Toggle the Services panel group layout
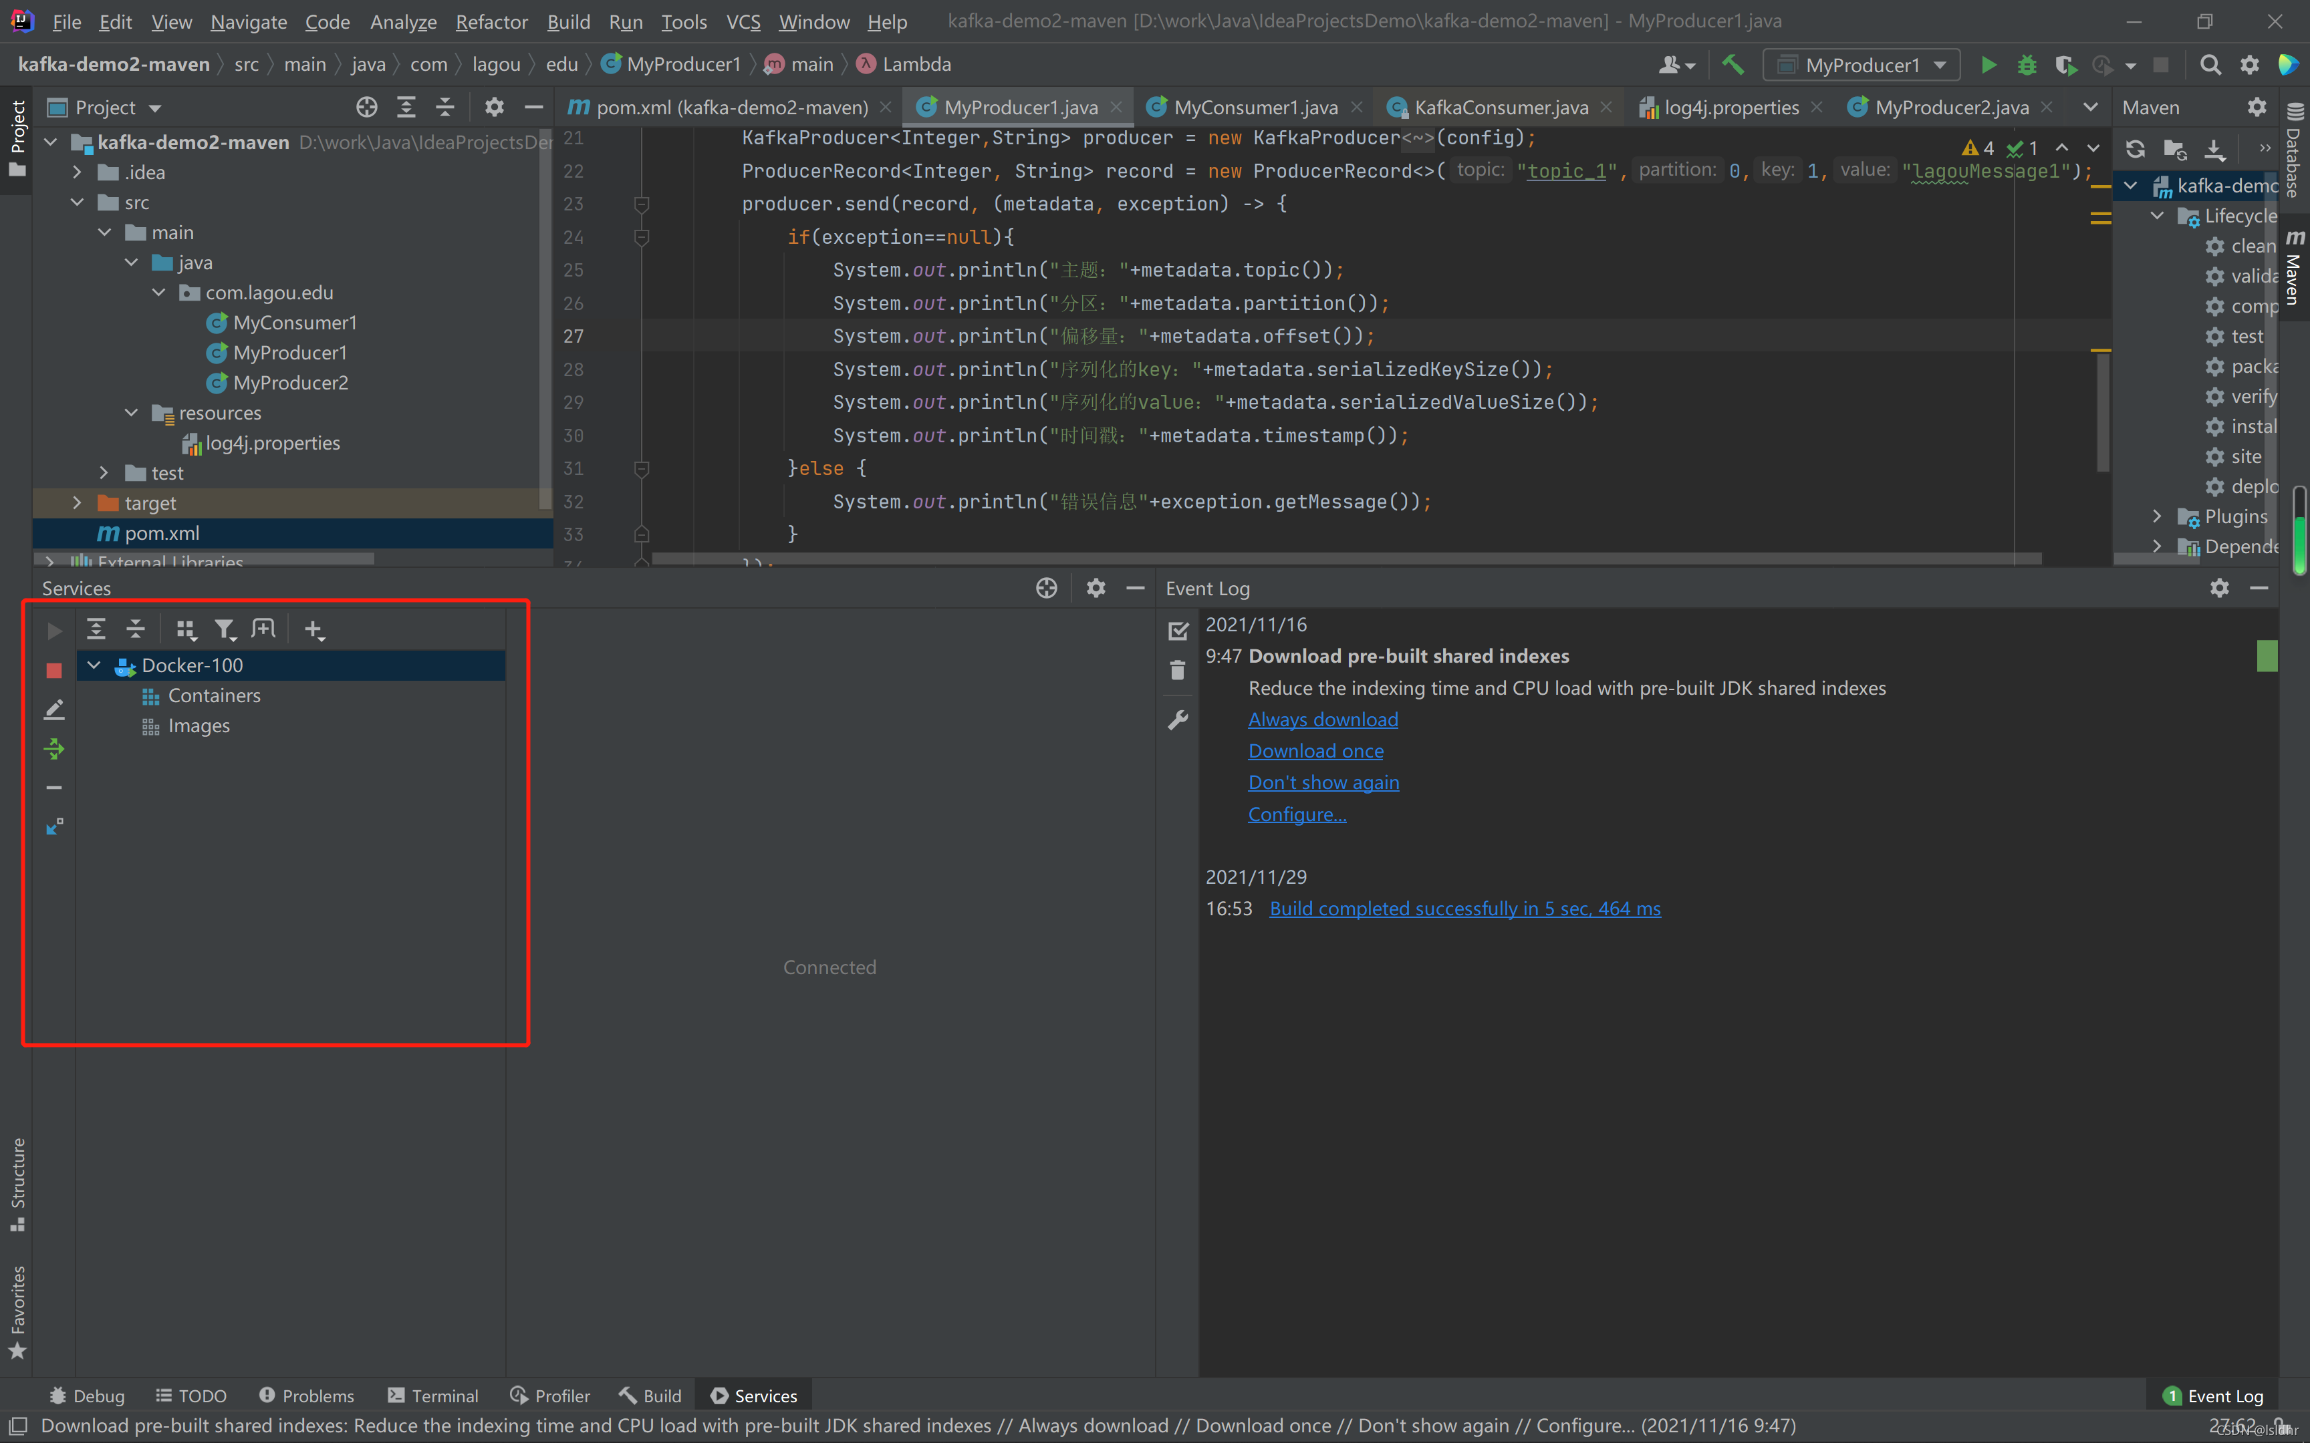Image resolution: width=2310 pixels, height=1443 pixels. tap(184, 629)
